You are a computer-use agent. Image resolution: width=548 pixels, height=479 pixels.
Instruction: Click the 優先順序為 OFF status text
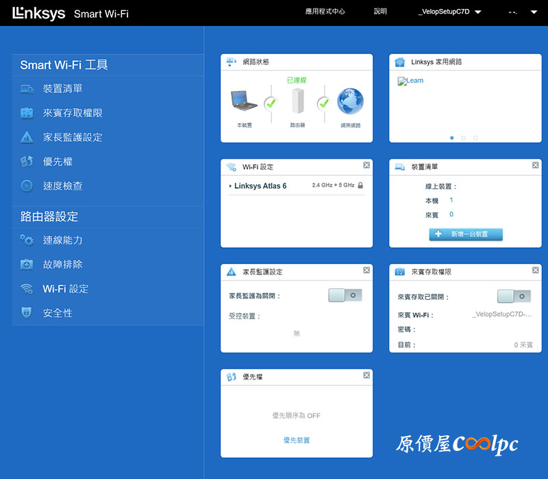coord(297,415)
